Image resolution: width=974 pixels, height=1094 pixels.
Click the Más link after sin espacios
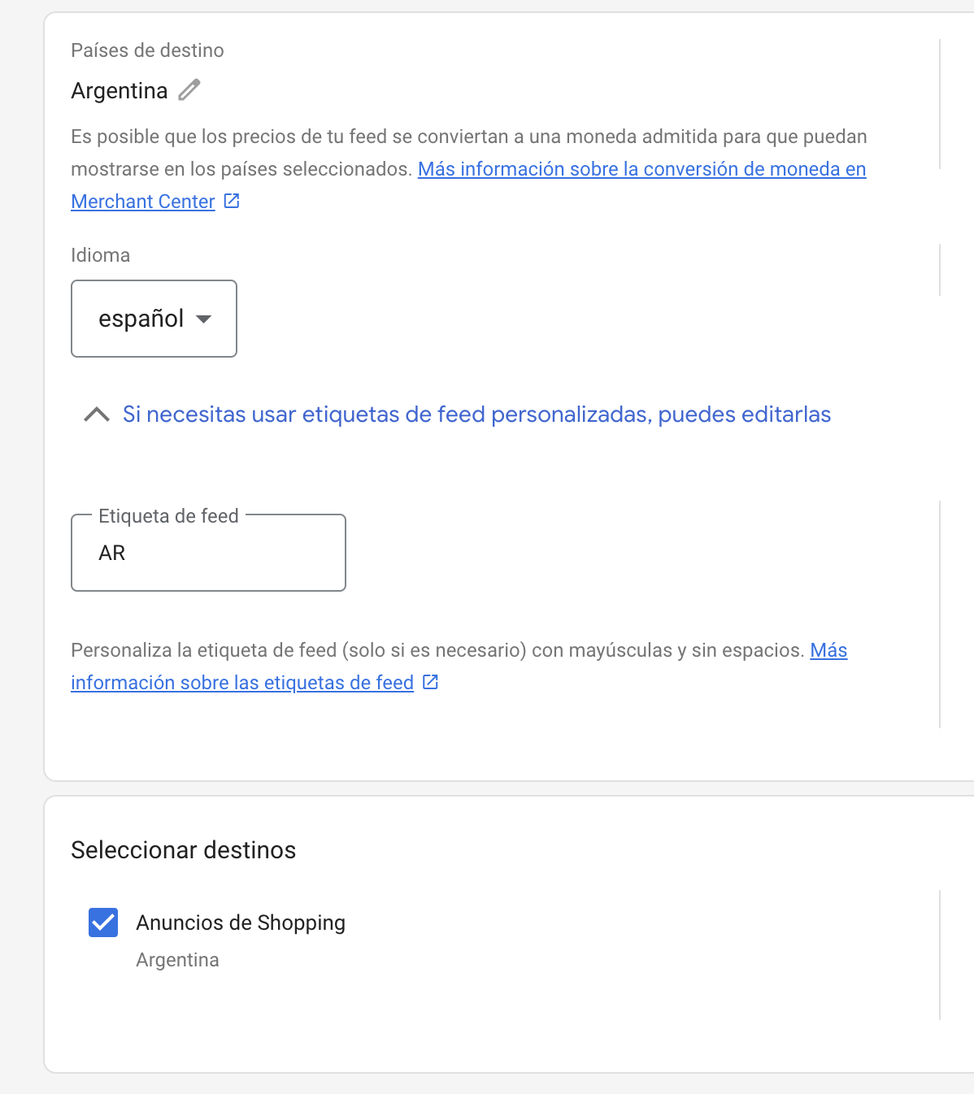828,650
